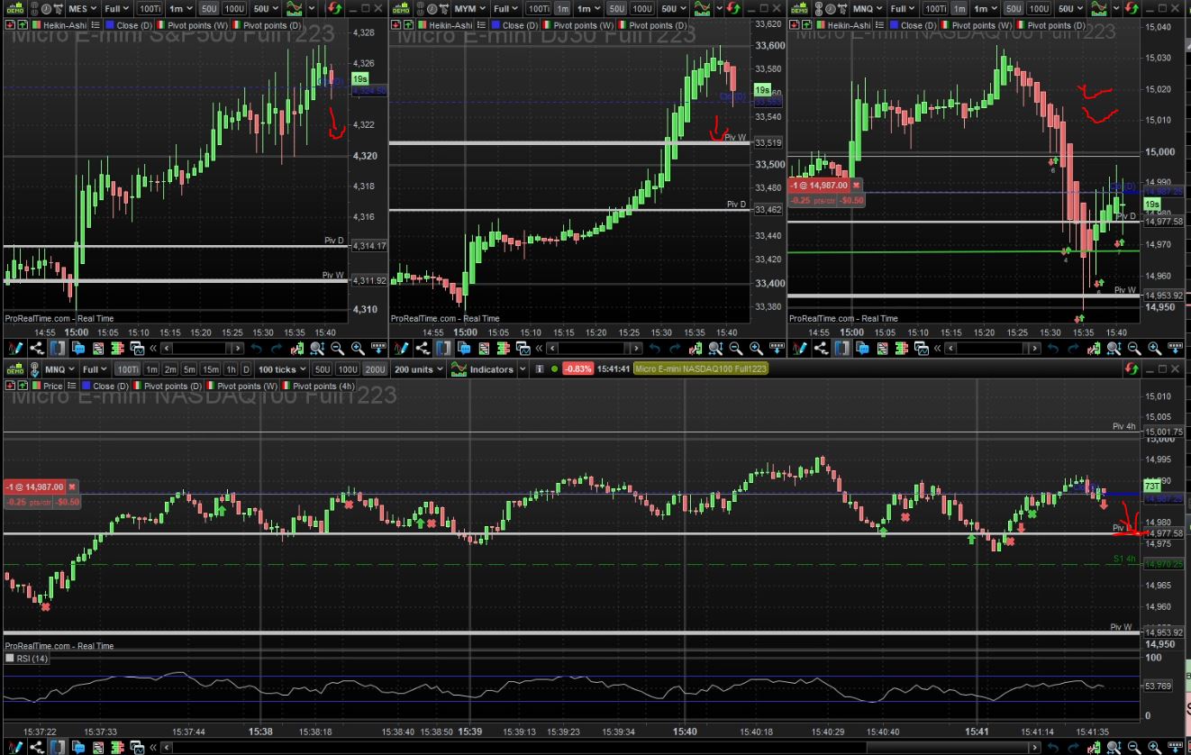Click the share icon under the MNQ Heikin-Ashi chart
1191x755 pixels.
[821, 348]
